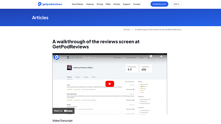Click the Video Transcript heading
Screen dimensions: 221x124
coord(63,121)
